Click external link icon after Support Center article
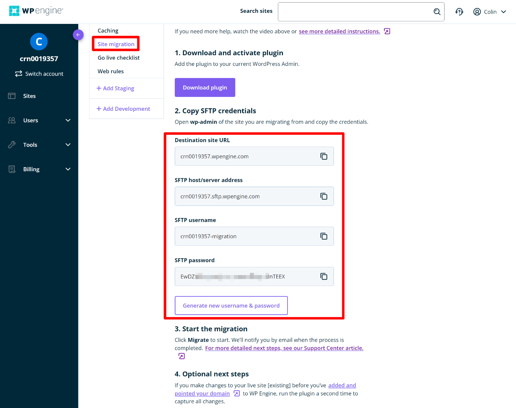The height and width of the screenshot is (408, 516). pos(181,356)
